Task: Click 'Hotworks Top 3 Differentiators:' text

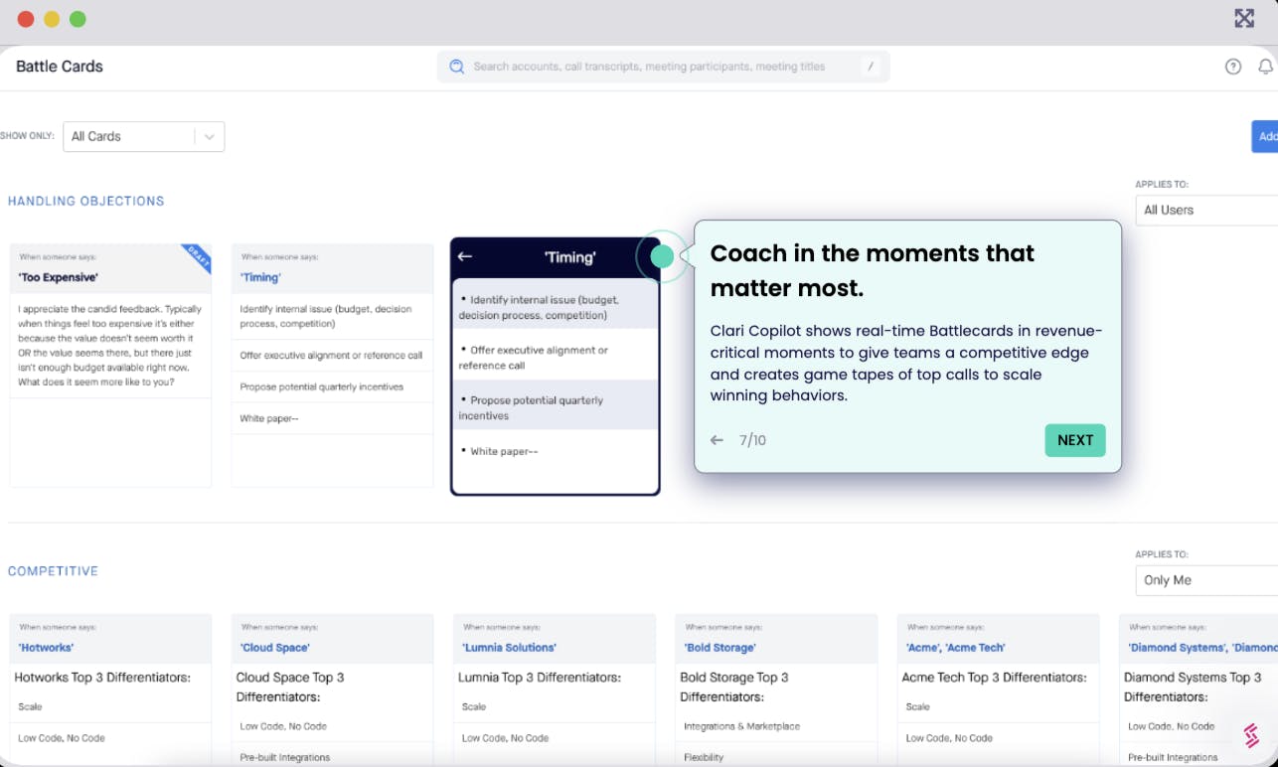Action: [x=102, y=678]
